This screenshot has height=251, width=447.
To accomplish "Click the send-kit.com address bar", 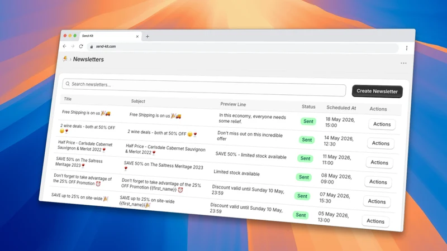I will click(x=243, y=47).
